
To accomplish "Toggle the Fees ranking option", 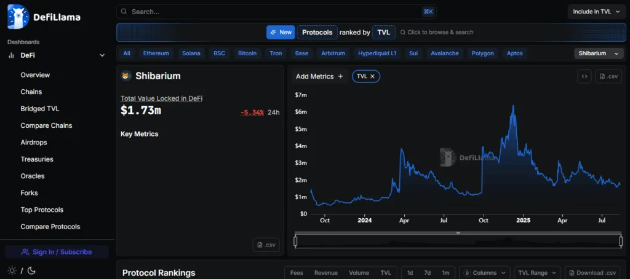I will (297, 273).
